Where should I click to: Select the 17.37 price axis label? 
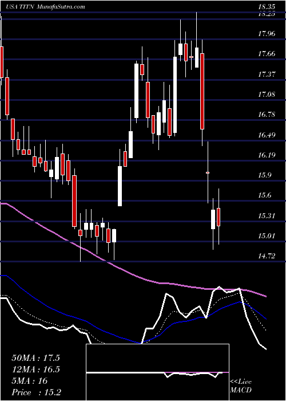pyautogui.click(x=267, y=74)
